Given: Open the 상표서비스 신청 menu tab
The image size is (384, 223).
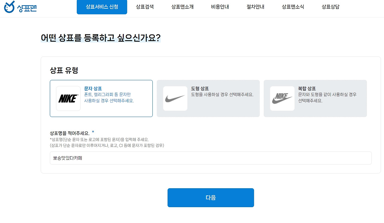Looking at the screenshot, I should pos(102,7).
